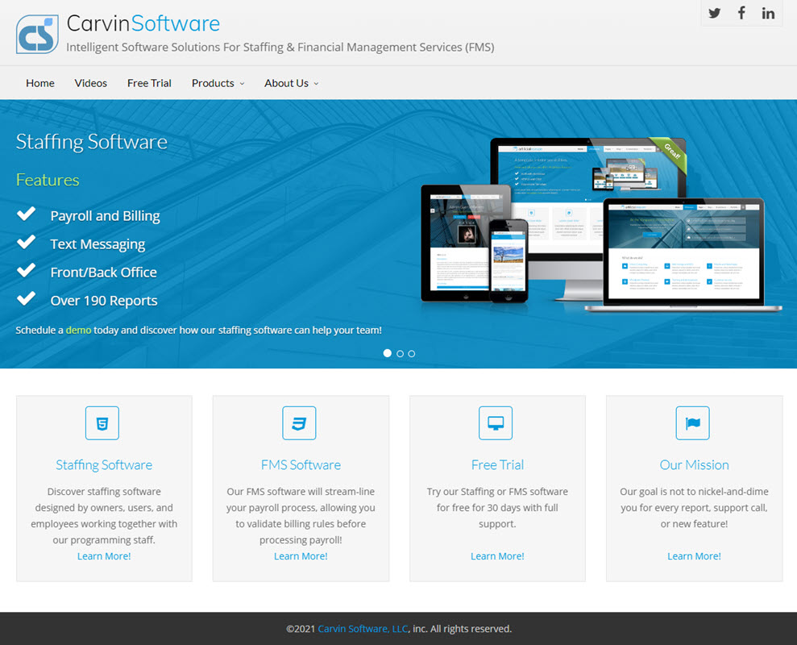
Task: Visit the LinkedIn profile icon
Action: tap(768, 13)
